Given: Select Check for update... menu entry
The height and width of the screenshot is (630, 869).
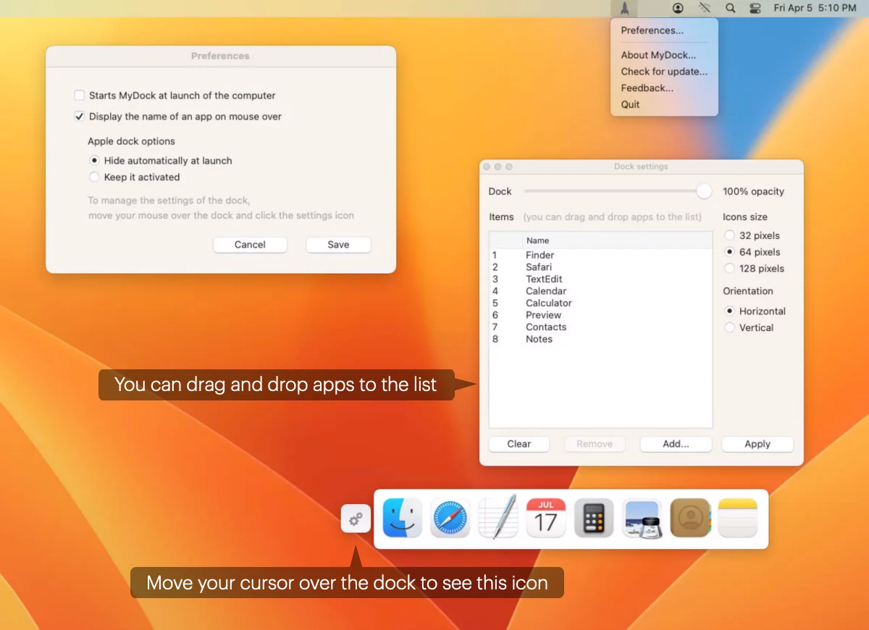Looking at the screenshot, I should pos(664,72).
